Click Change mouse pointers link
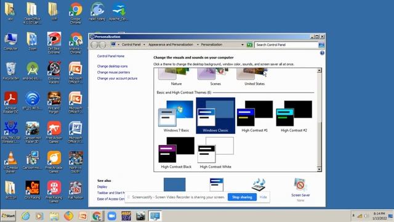The width and height of the screenshot is (394, 222). coord(113,72)
